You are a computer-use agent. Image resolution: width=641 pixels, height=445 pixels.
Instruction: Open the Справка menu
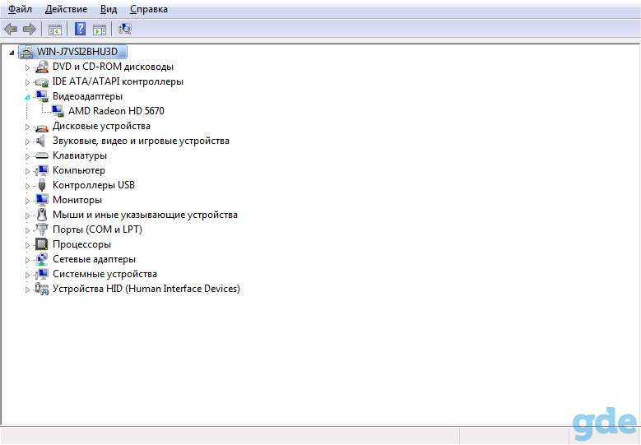[149, 9]
